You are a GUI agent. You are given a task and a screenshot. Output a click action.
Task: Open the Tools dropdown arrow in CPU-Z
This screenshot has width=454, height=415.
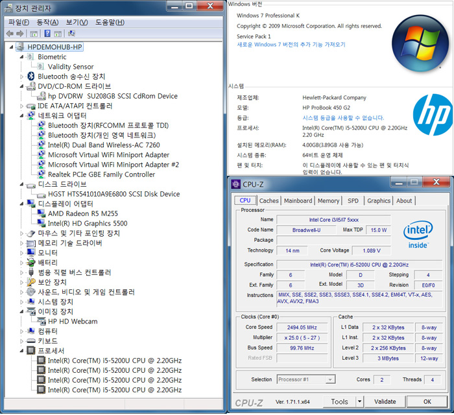359,401
